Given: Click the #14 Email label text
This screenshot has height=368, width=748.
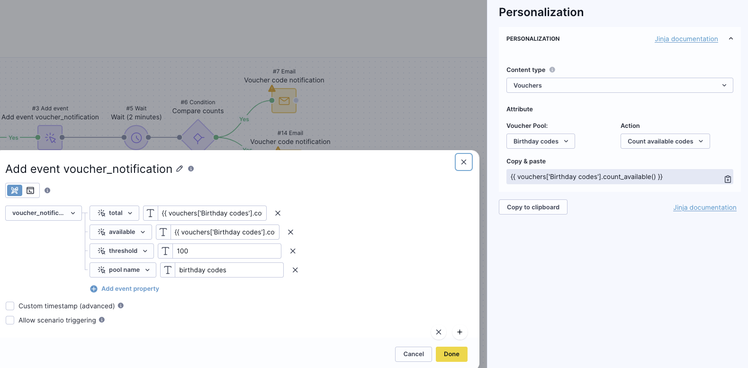Looking at the screenshot, I should point(290,133).
